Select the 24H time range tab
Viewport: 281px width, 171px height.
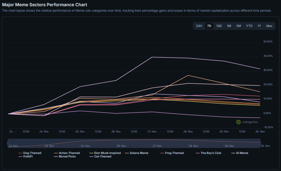[199, 26]
